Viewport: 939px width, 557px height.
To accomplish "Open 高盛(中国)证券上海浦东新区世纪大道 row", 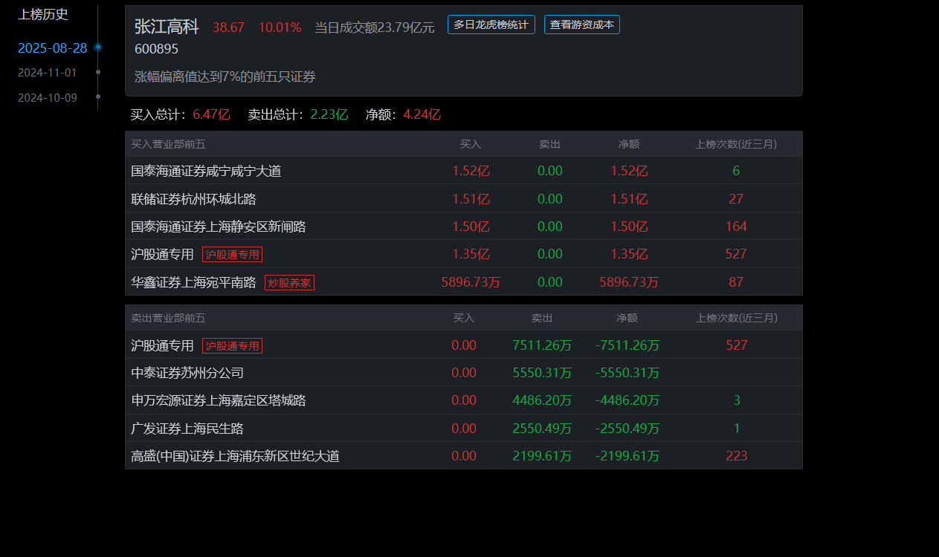I will click(x=464, y=456).
